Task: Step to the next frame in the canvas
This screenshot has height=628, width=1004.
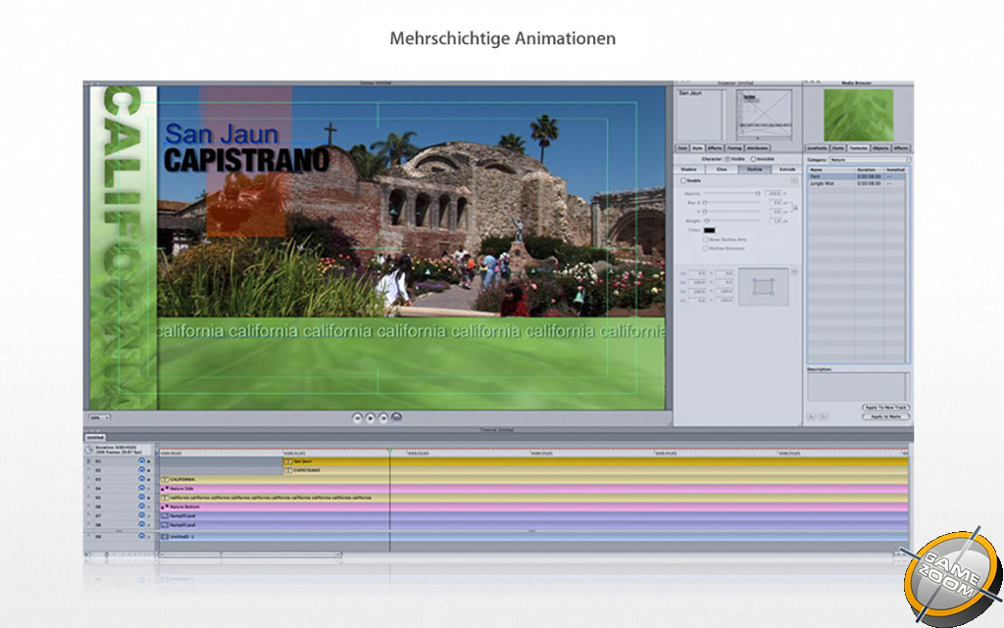Action: [x=383, y=418]
